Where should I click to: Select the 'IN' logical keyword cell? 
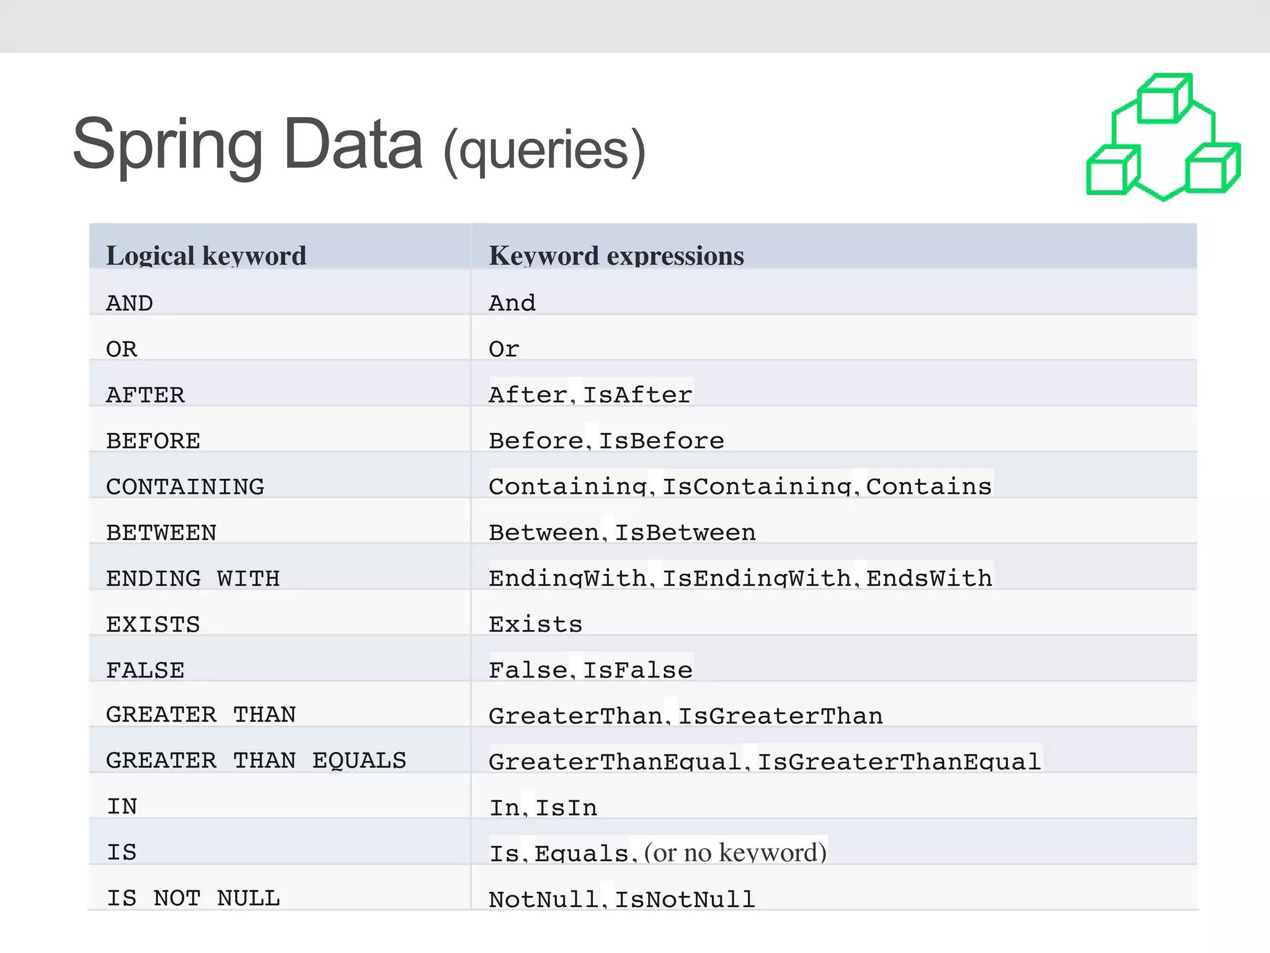click(280, 796)
